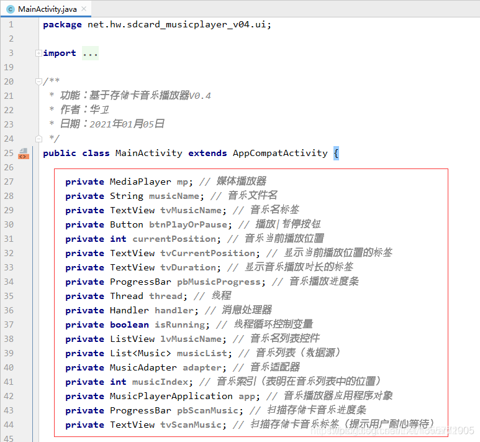Select the MainActivity.java editor tab
Viewport: 480px width, 442px height.
(x=46, y=9)
